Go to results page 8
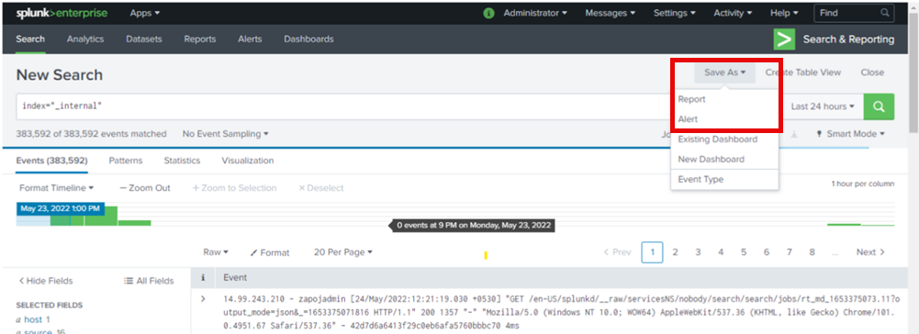 pyautogui.click(x=813, y=252)
